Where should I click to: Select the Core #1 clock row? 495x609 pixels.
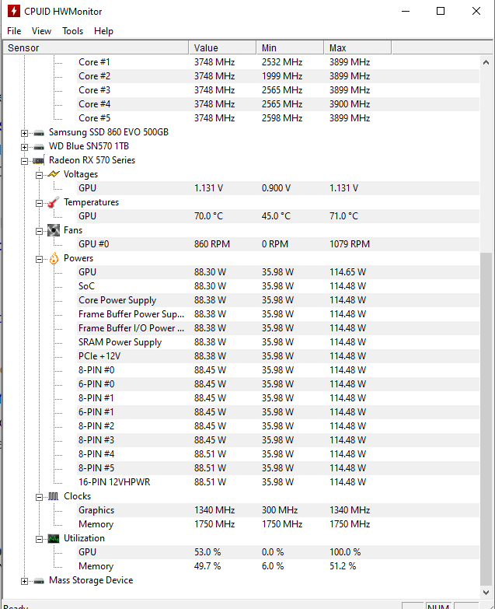(x=278, y=62)
